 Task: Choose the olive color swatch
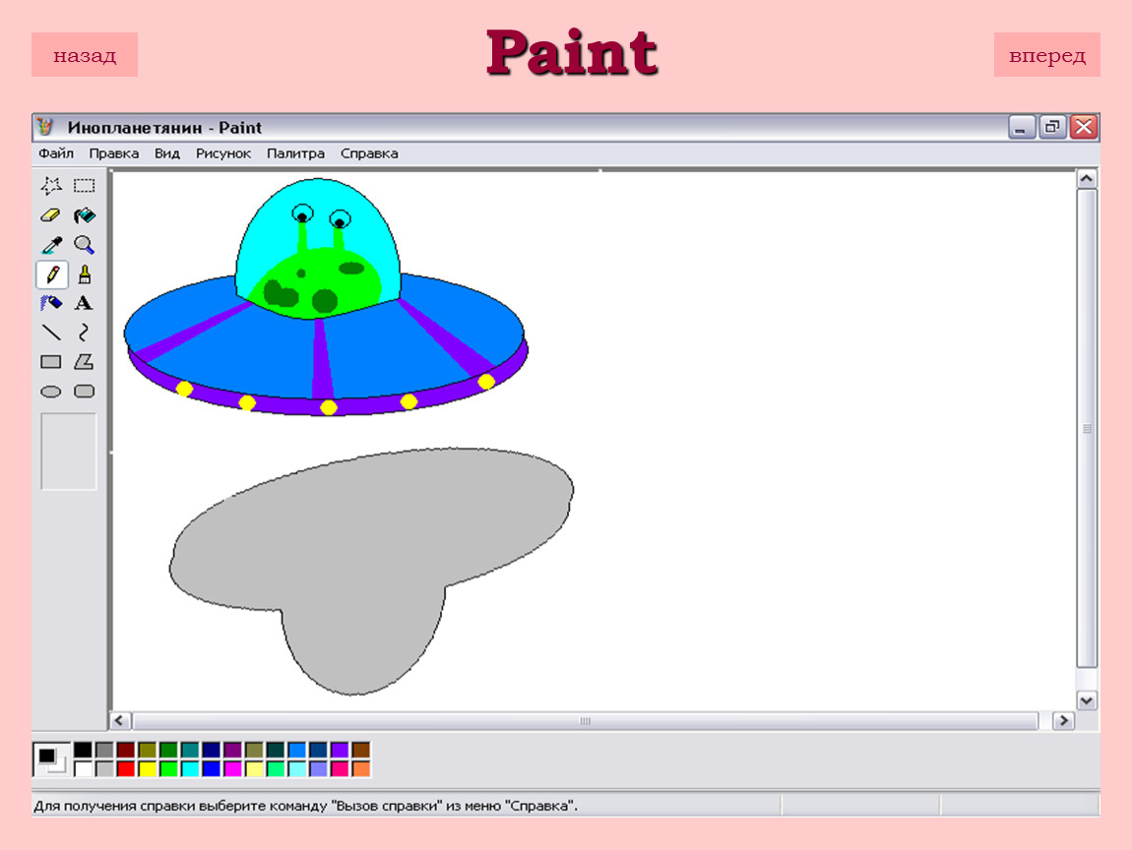tap(148, 750)
